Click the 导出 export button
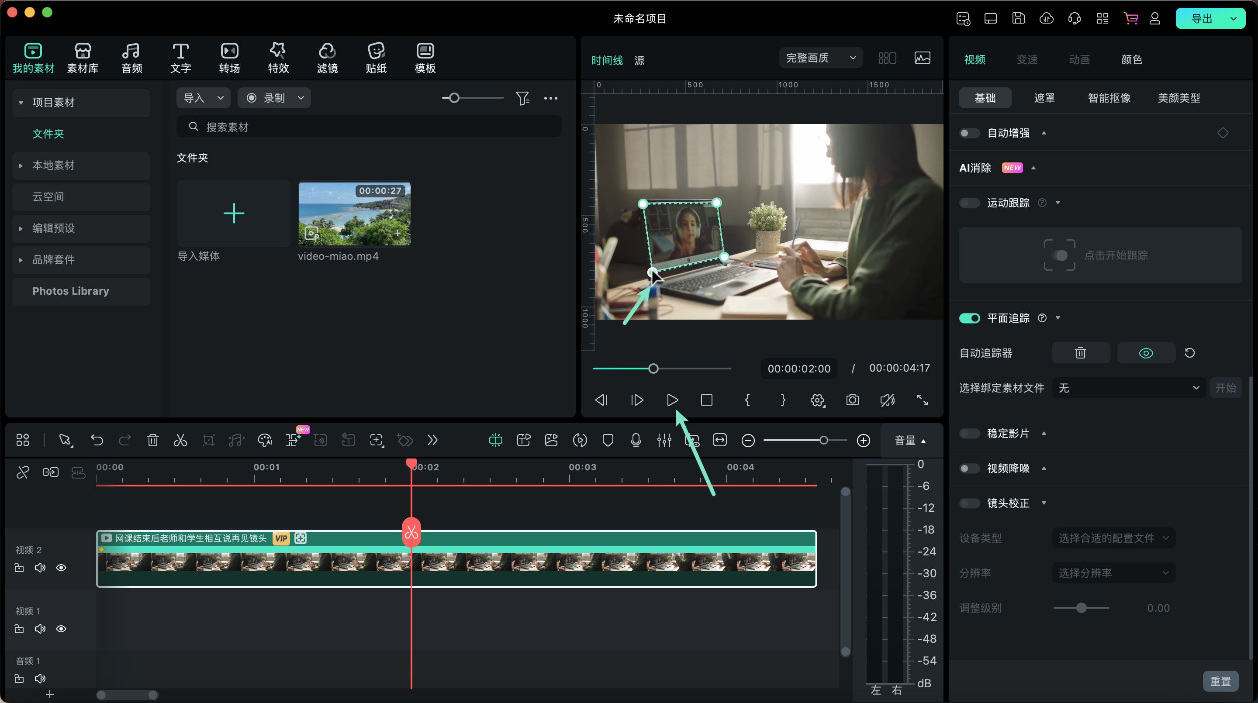 click(x=1202, y=18)
